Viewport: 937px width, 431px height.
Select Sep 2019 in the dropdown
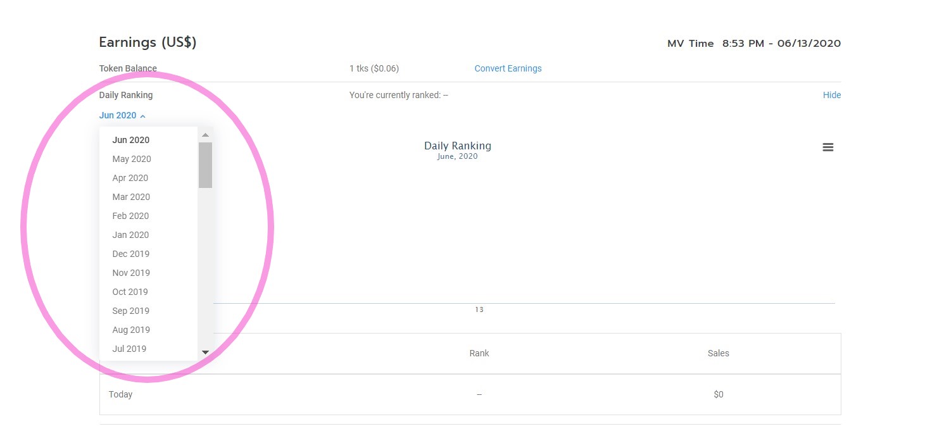(130, 311)
